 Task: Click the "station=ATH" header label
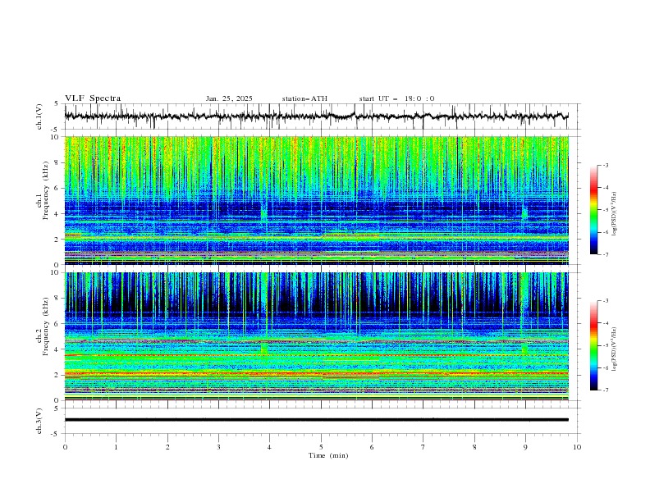(304, 98)
